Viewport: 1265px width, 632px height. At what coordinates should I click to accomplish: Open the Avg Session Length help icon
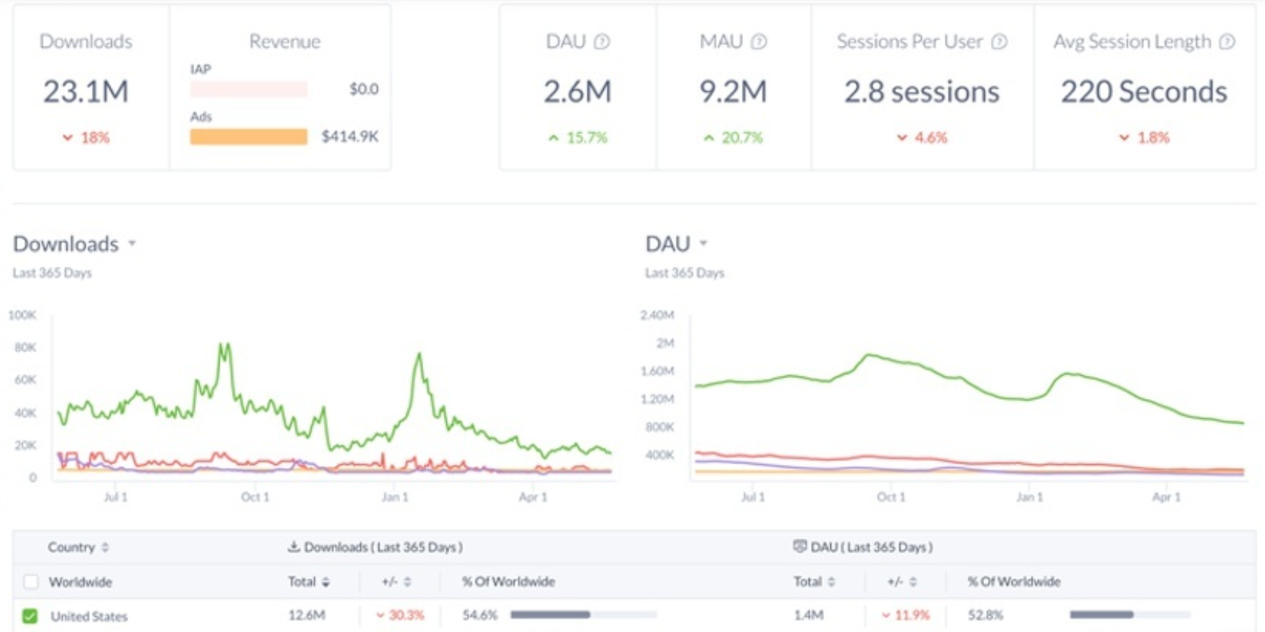click(1227, 42)
